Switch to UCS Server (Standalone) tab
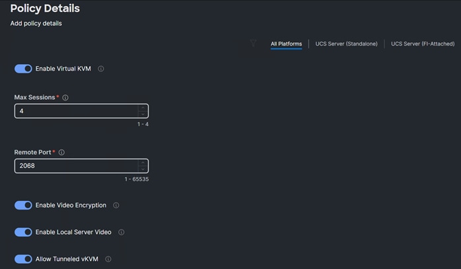The image size is (461, 269). pos(346,44)
